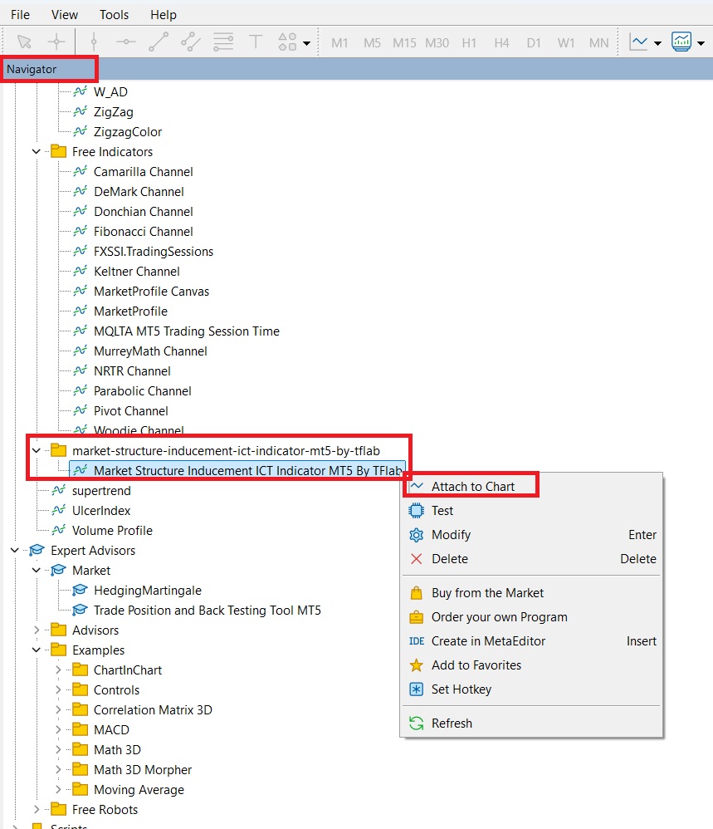
Task: Expand the Advisors folder
Action: click(x=37, y=630)
